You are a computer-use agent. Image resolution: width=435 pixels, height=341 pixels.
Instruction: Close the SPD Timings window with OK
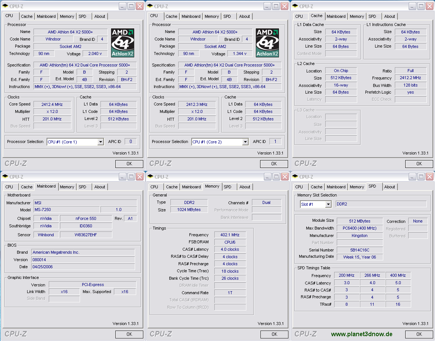[x=419, y=334]
